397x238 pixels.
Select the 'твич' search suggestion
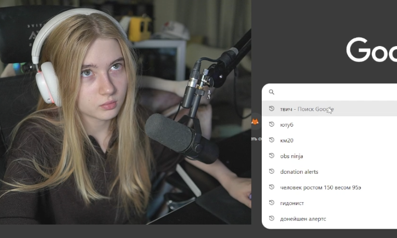[x=330, y=109]
